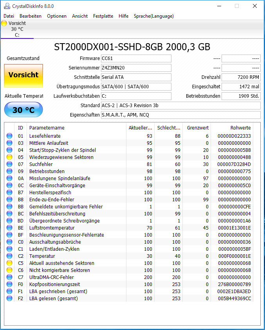Click status icon of Beschleunigungssensor-Fehlerrate row
This screenshot has width=265, height=330.
[9, 235]
